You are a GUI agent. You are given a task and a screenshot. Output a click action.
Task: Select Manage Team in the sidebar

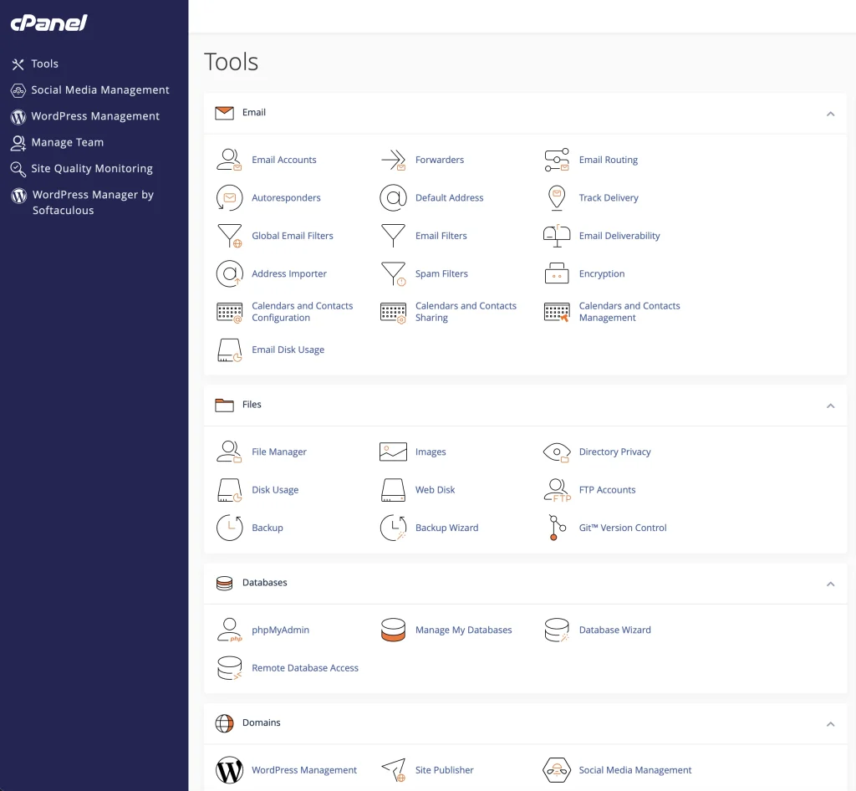67,142
